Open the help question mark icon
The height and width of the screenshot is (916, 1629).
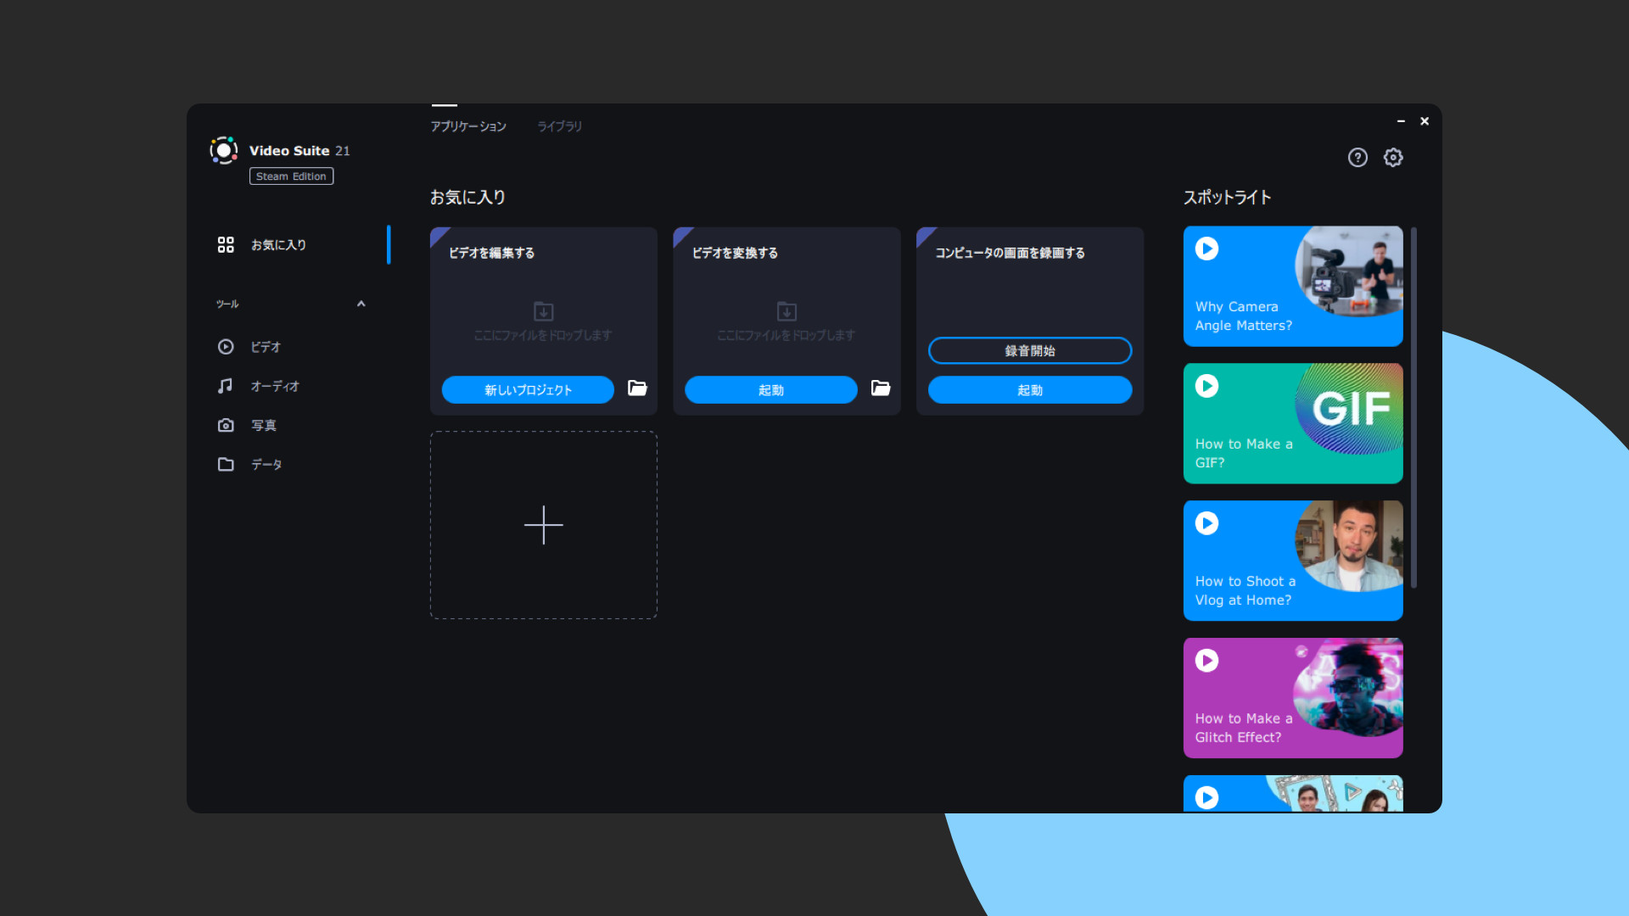(x=1357, y=158)
